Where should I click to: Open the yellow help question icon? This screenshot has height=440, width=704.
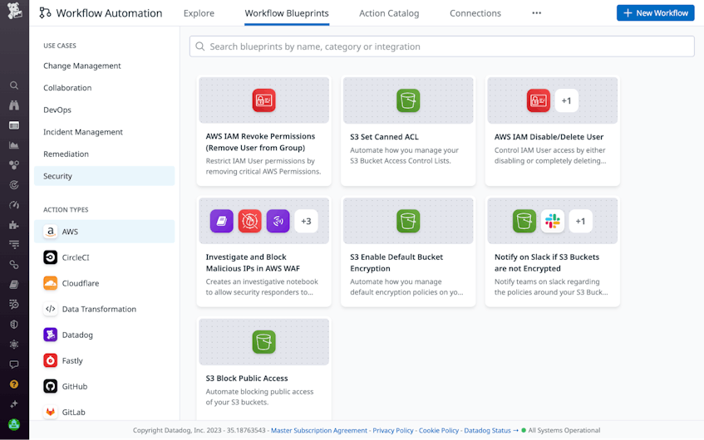pos(14,384)
